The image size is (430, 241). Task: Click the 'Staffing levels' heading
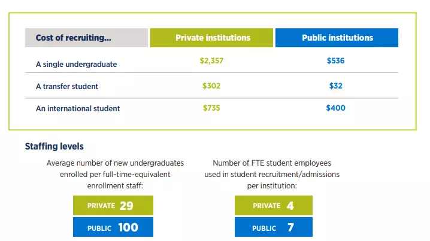[54, 147]
